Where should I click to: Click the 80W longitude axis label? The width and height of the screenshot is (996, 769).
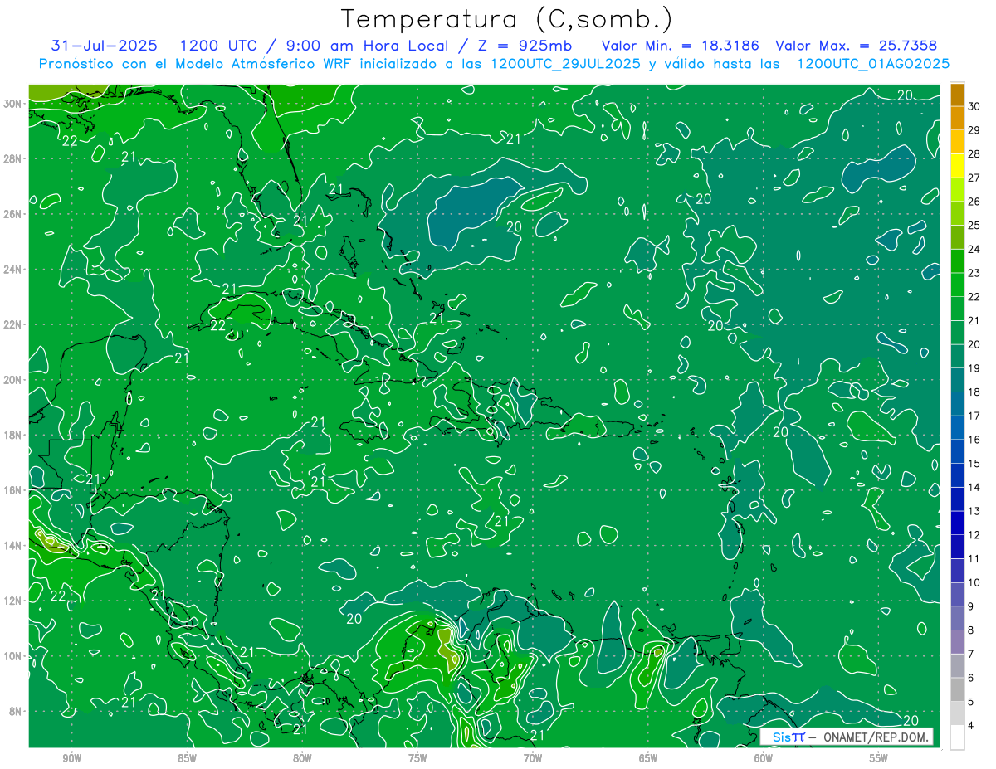[302, 759]
